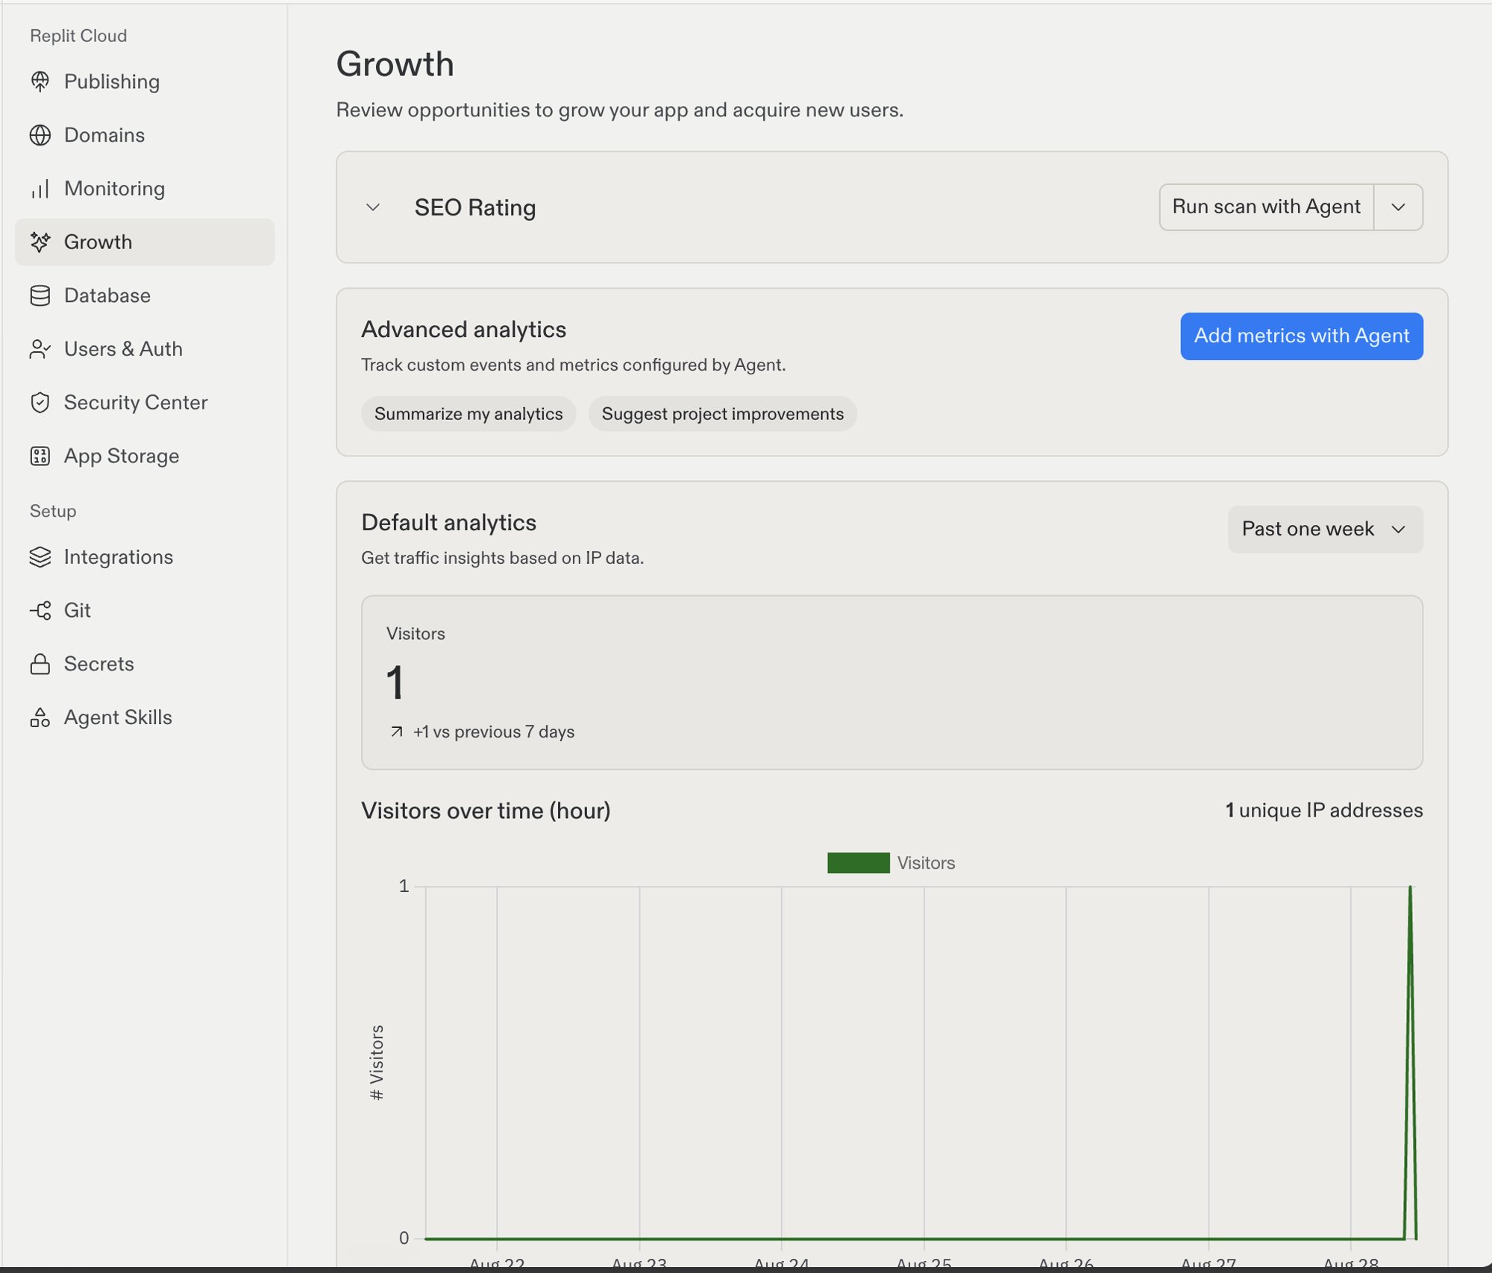This screenshot has width=1492, height=1273.
Task: Click the Advanced analytics heading
Action: point(463,330)
